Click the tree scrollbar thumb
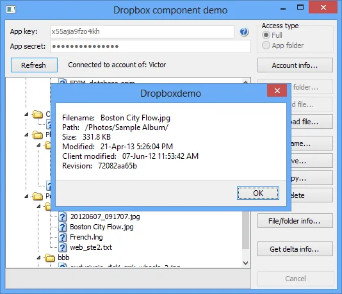The width and height of the screenshot is (342, 294). tap(245, 230)
